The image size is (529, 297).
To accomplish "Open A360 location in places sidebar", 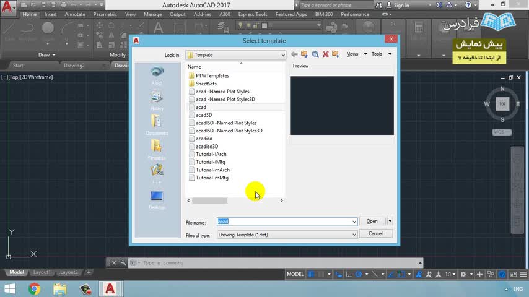I will coord(157,75).
